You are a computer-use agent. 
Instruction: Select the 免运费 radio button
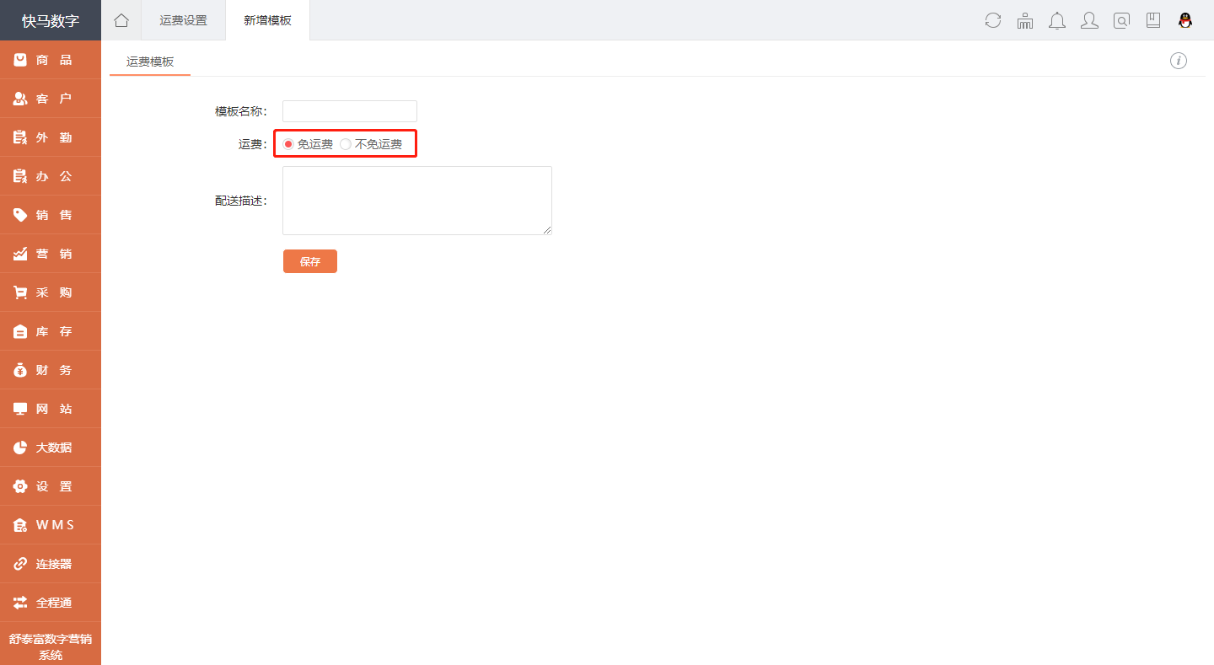click(288, 144)
